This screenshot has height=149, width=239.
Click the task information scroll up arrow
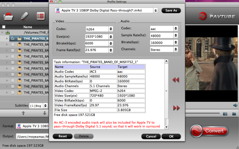pos(166,61)
